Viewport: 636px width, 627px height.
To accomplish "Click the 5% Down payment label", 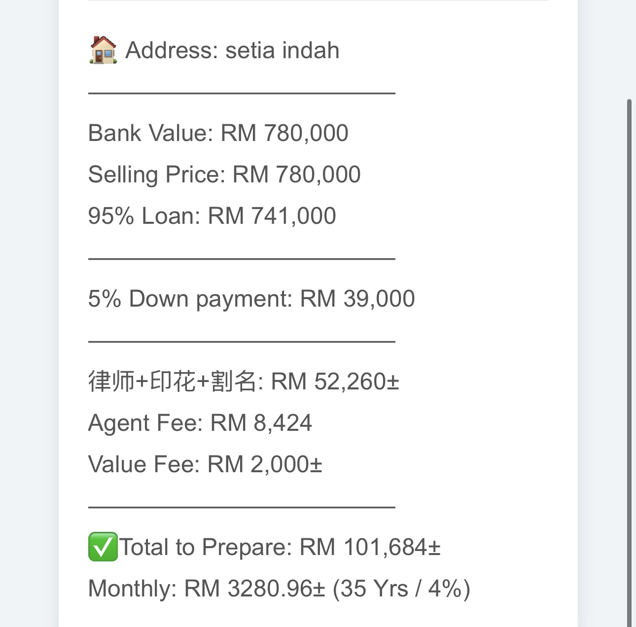I will [190, 299].
